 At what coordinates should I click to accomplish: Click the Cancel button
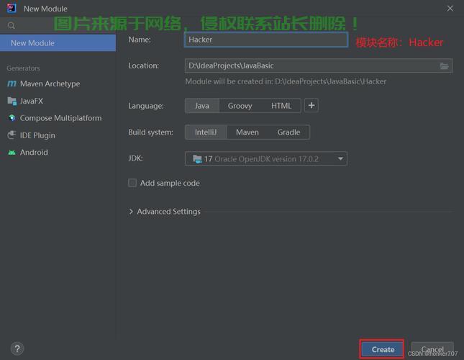click(432, 350)
